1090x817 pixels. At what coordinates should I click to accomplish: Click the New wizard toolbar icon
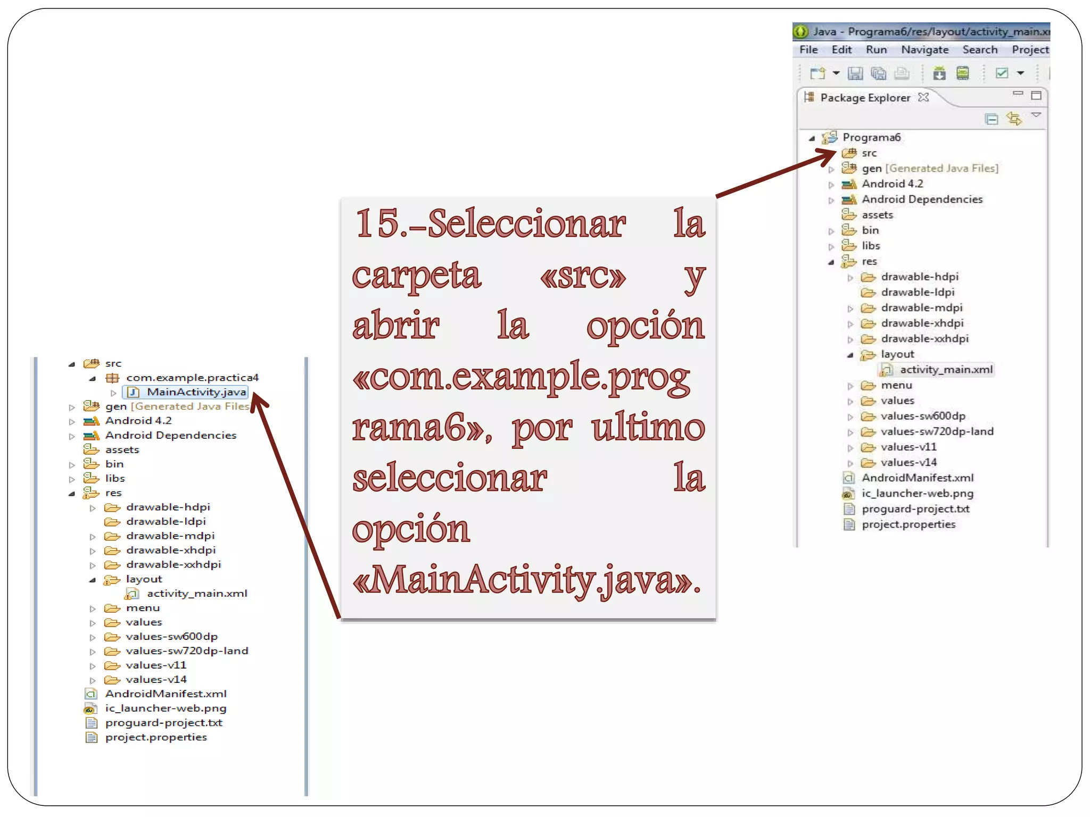817,73
